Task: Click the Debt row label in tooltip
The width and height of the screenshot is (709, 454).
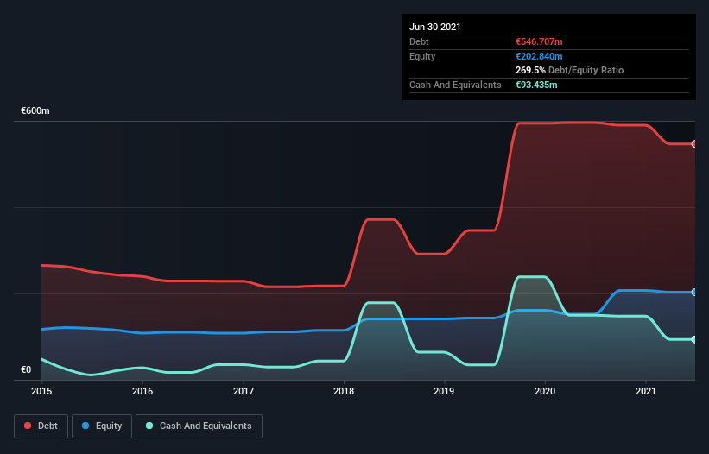Action: [419, 41]
